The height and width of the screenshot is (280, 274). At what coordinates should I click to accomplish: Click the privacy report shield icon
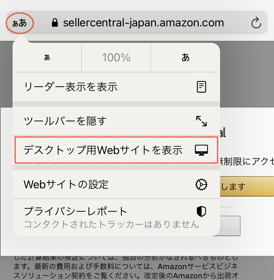pyautogui.click(x=201, y=211)
